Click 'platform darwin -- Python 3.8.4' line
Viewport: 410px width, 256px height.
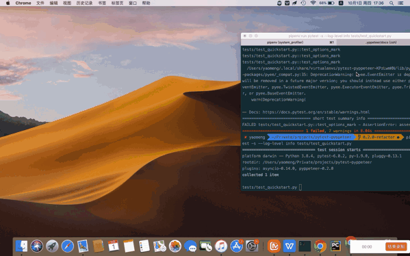pos(322,156)
